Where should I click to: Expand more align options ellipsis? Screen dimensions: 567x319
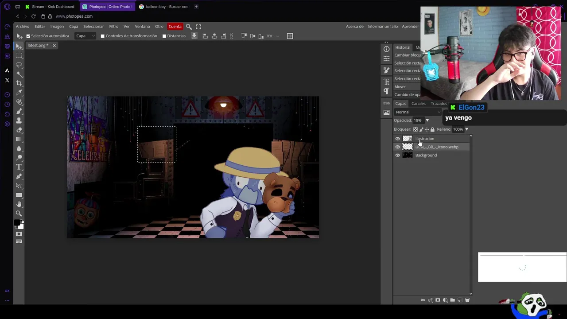click(x=277, y=36)
